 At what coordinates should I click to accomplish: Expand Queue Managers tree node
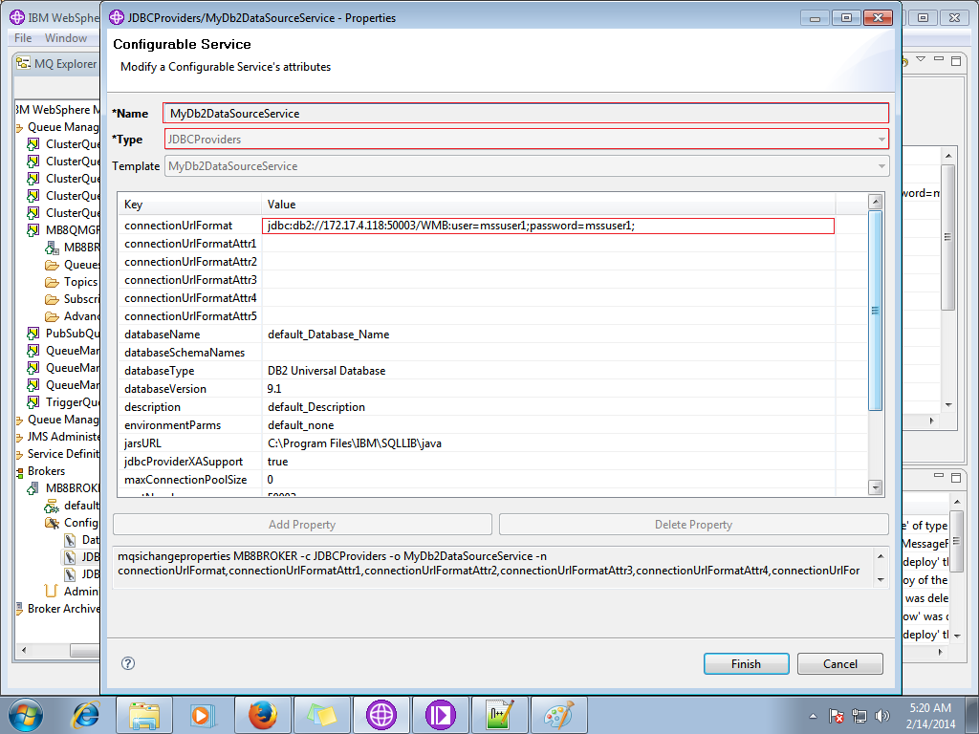coord(19,127)
